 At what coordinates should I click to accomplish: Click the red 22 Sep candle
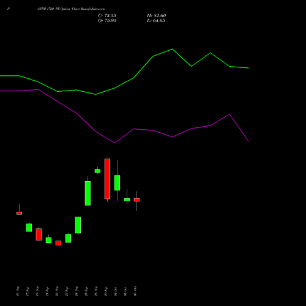pyautogui.click(x=58, y=243)
